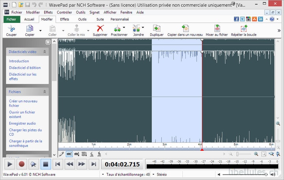284x180 pixels.
Task: Click the LinkedIn share icon
Action: click(x=260, y=19)
